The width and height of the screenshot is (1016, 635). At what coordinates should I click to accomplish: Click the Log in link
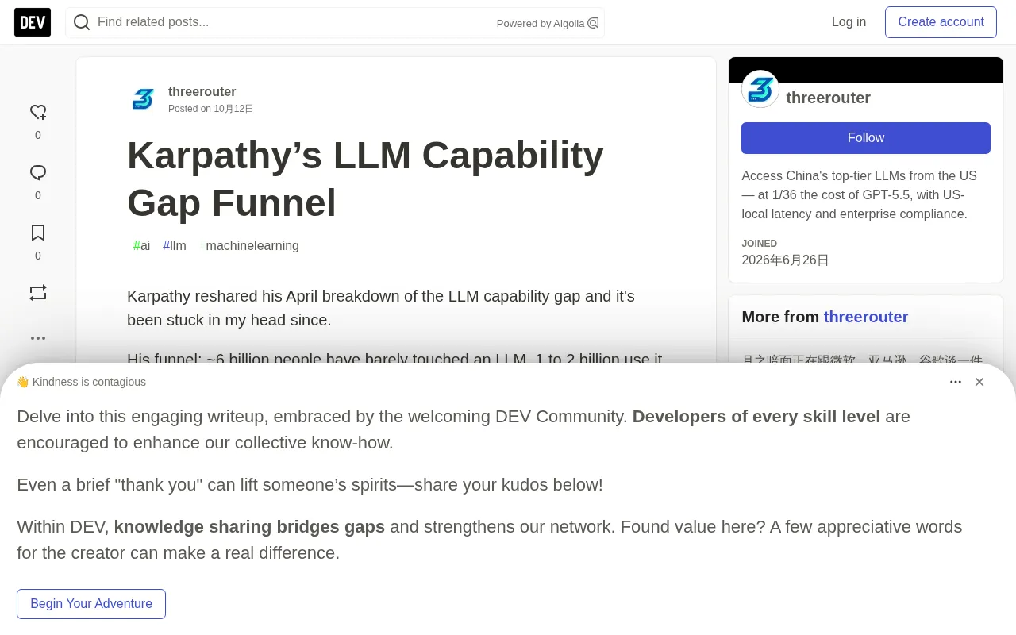click(x=849, y=22)
